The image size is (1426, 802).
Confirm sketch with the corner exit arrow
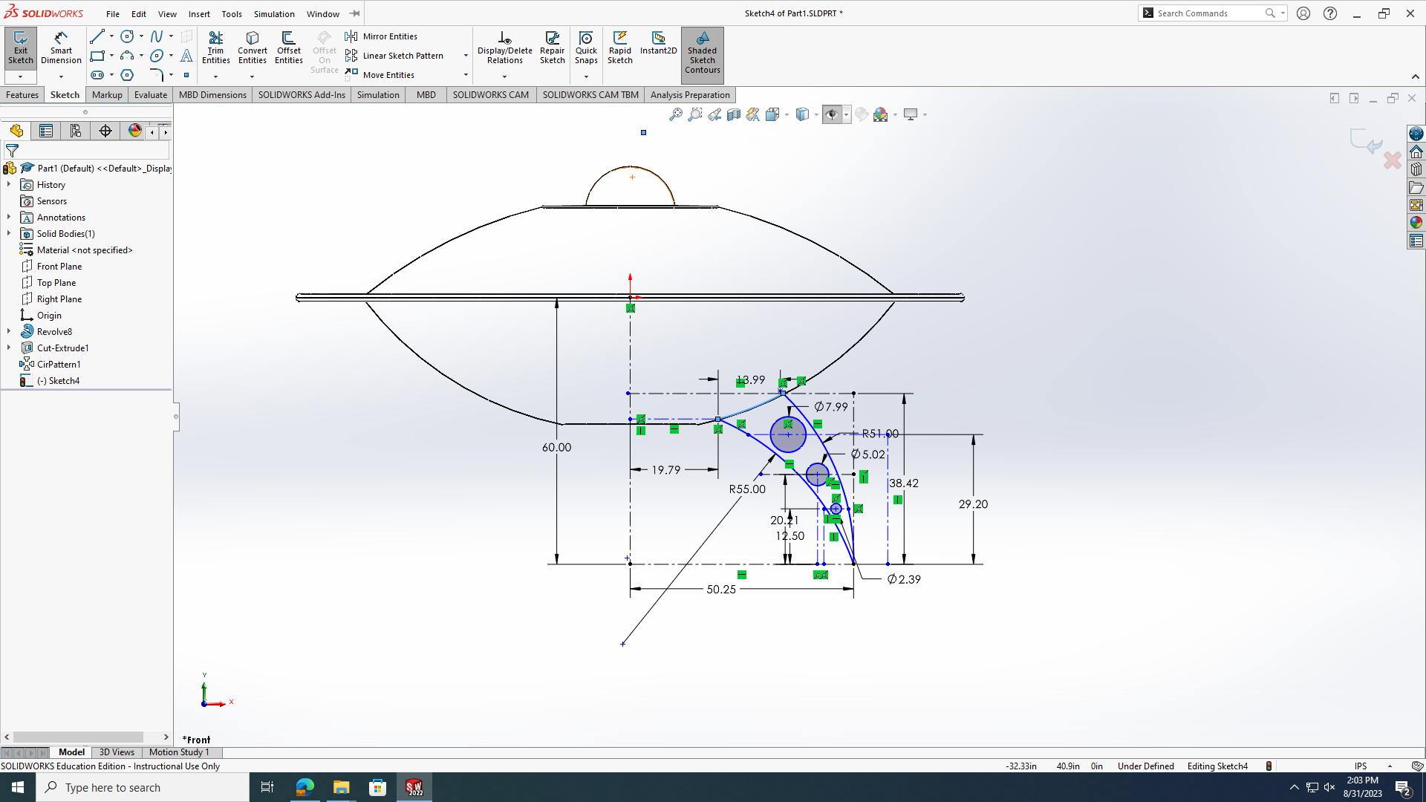pyautogui.click(x=1365, y=142)
